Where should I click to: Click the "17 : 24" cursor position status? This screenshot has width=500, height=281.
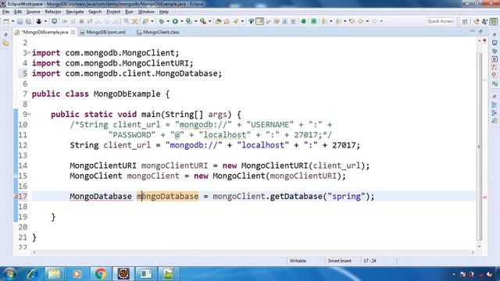[x=370, y=261]
